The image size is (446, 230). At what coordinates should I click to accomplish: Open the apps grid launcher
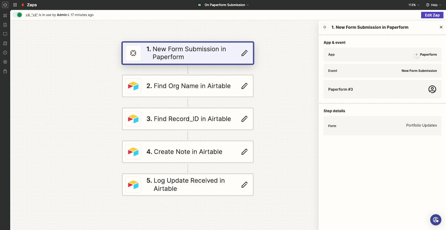pos(15,5)
